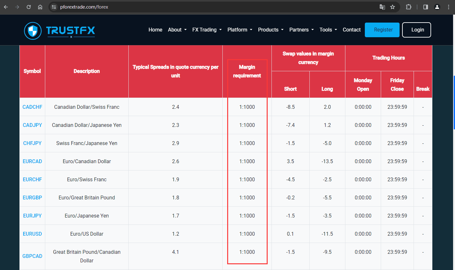Select the 'Swiss Franc/Japanese Yen' description cell
The image size is (455, 270).
pyautogui.click(x=87, y=143)
